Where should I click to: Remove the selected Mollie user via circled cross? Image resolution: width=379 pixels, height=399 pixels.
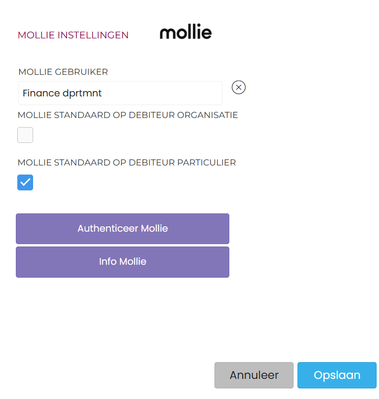[238, 87]
